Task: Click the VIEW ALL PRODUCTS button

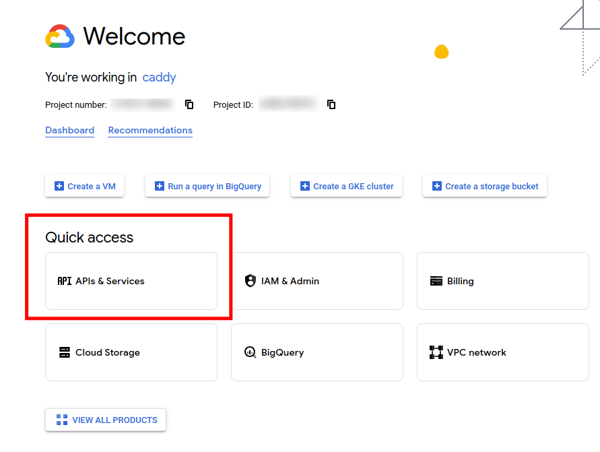Action: pos(106,420)
